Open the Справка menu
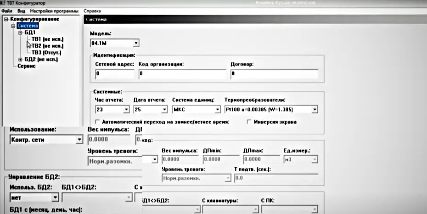Screen dimensions: 427x214 (92, 11)
